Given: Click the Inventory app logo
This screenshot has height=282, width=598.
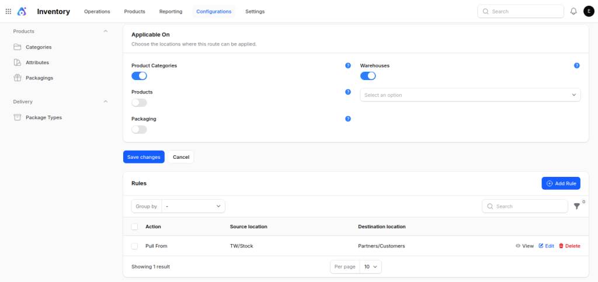Looking at the screenshot, I should coord(22,12).
